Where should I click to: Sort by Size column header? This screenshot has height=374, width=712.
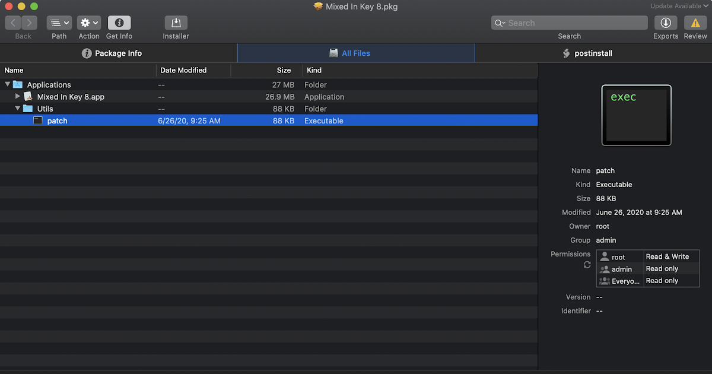[266, 70]
